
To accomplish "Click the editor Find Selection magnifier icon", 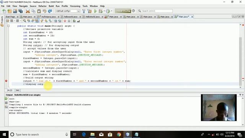I will [24, 21].
